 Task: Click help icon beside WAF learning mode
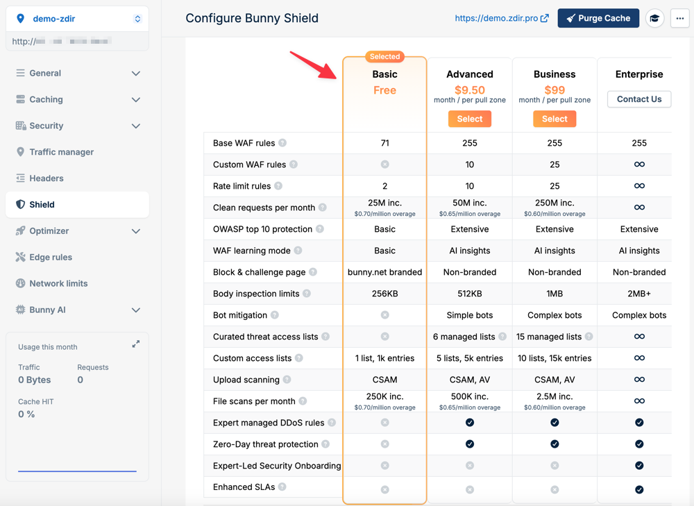(x=298, y=251)
